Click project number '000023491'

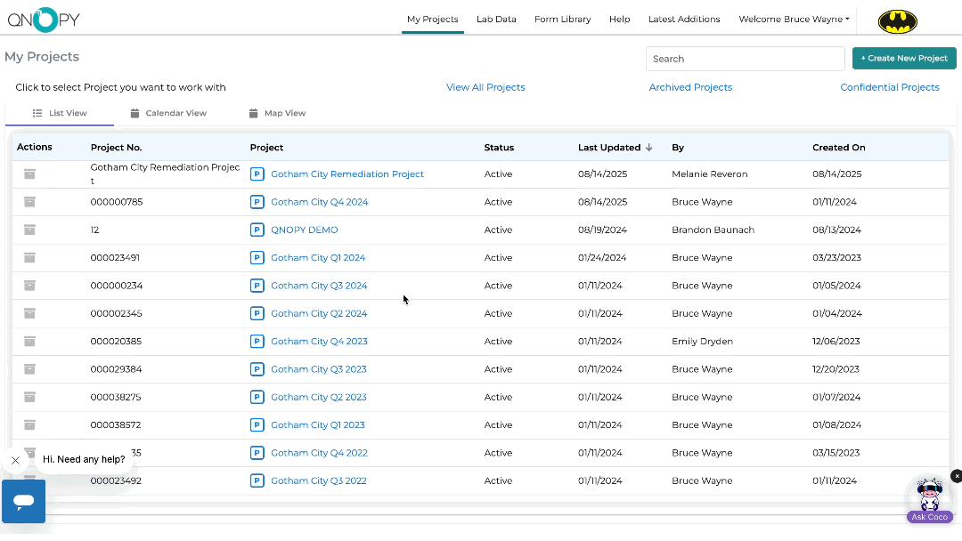115,257
